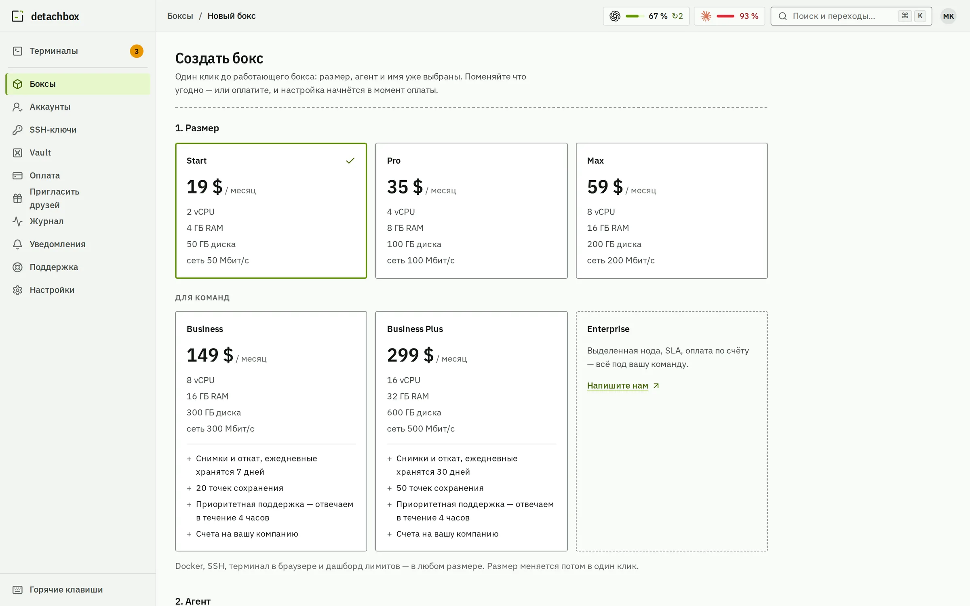Open the Vault icon in the sidebar
The image size is (970, 606).
(17, 153)
